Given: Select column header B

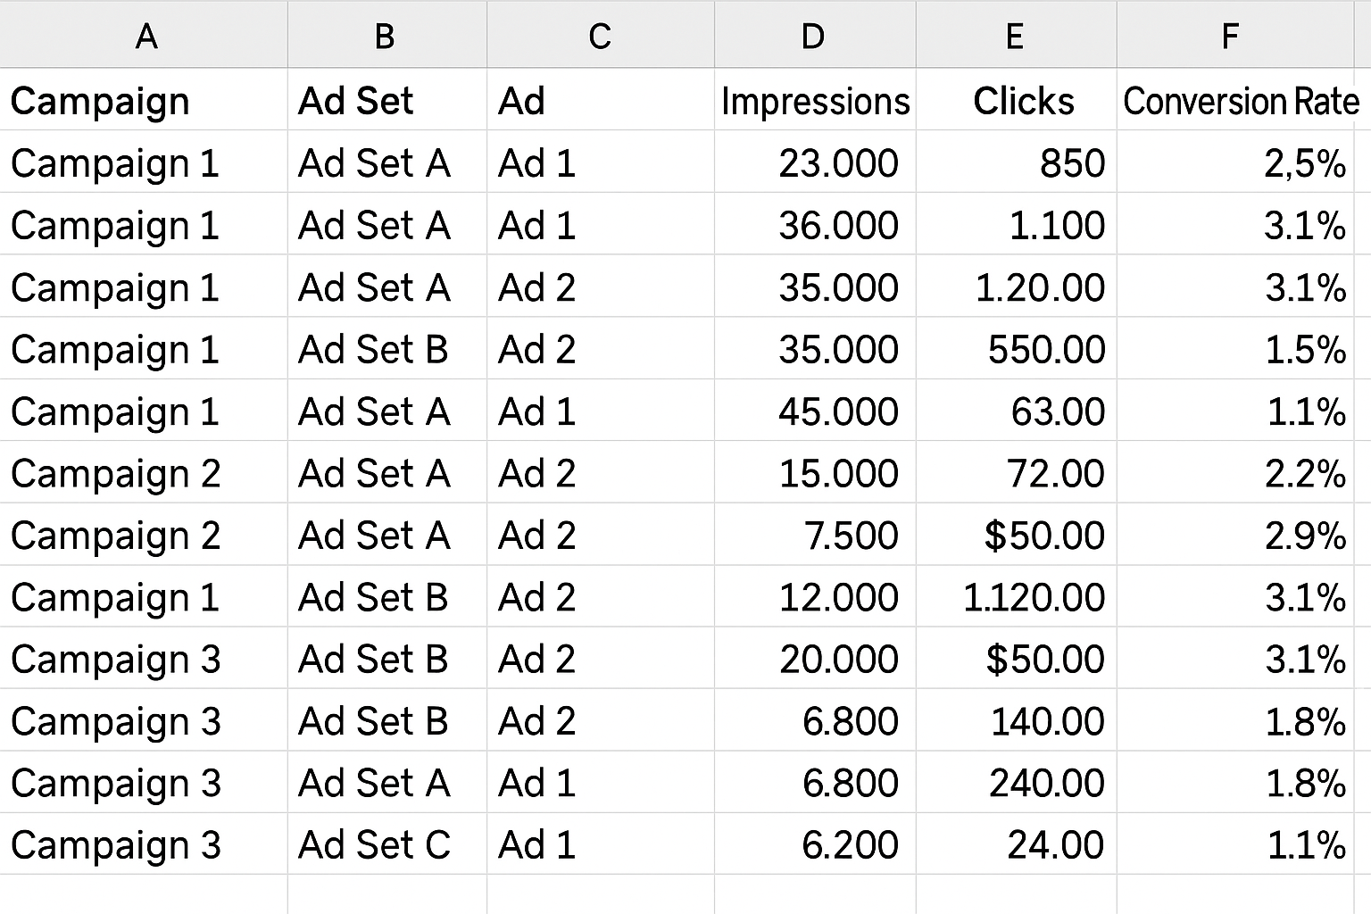Looking at the screenshot, I should 386,36.
